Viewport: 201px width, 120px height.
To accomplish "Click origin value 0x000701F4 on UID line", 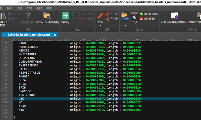I will coord(95,99).
